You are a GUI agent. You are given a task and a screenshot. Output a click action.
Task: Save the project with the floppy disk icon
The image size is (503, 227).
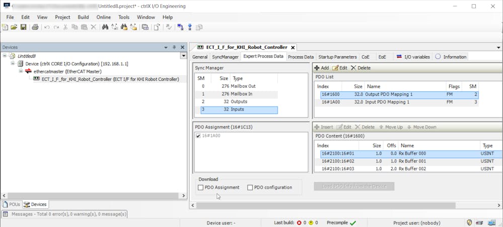[x=23, y=27]
